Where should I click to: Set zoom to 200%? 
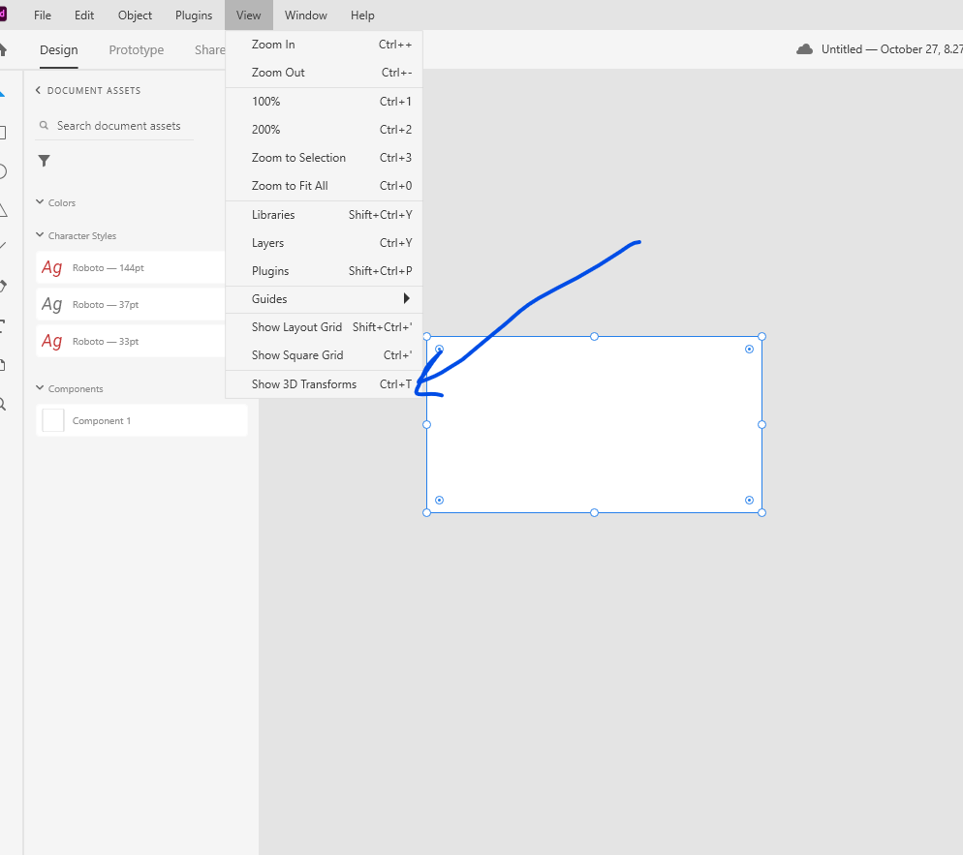[324, 130]
